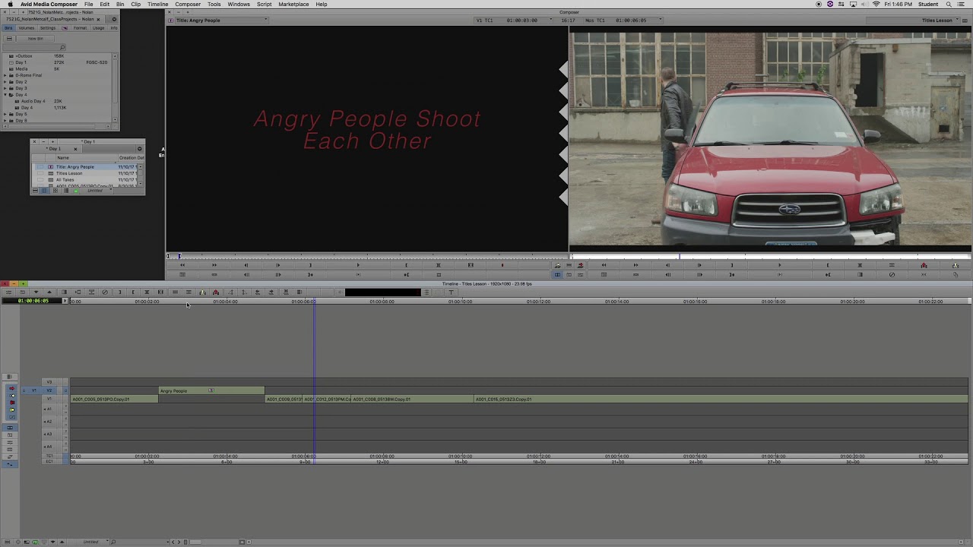
Task: Expand the Day 2 folder
Action: [5, 81]
